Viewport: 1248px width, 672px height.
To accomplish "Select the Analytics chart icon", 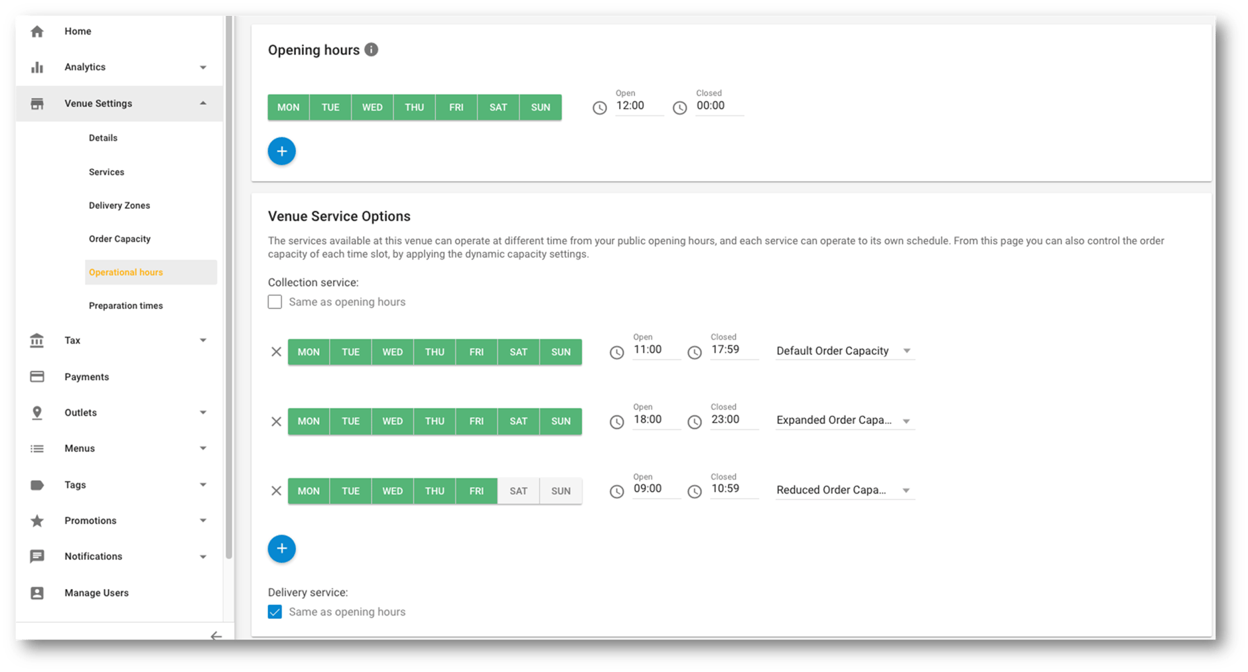I will pos(37,66).
